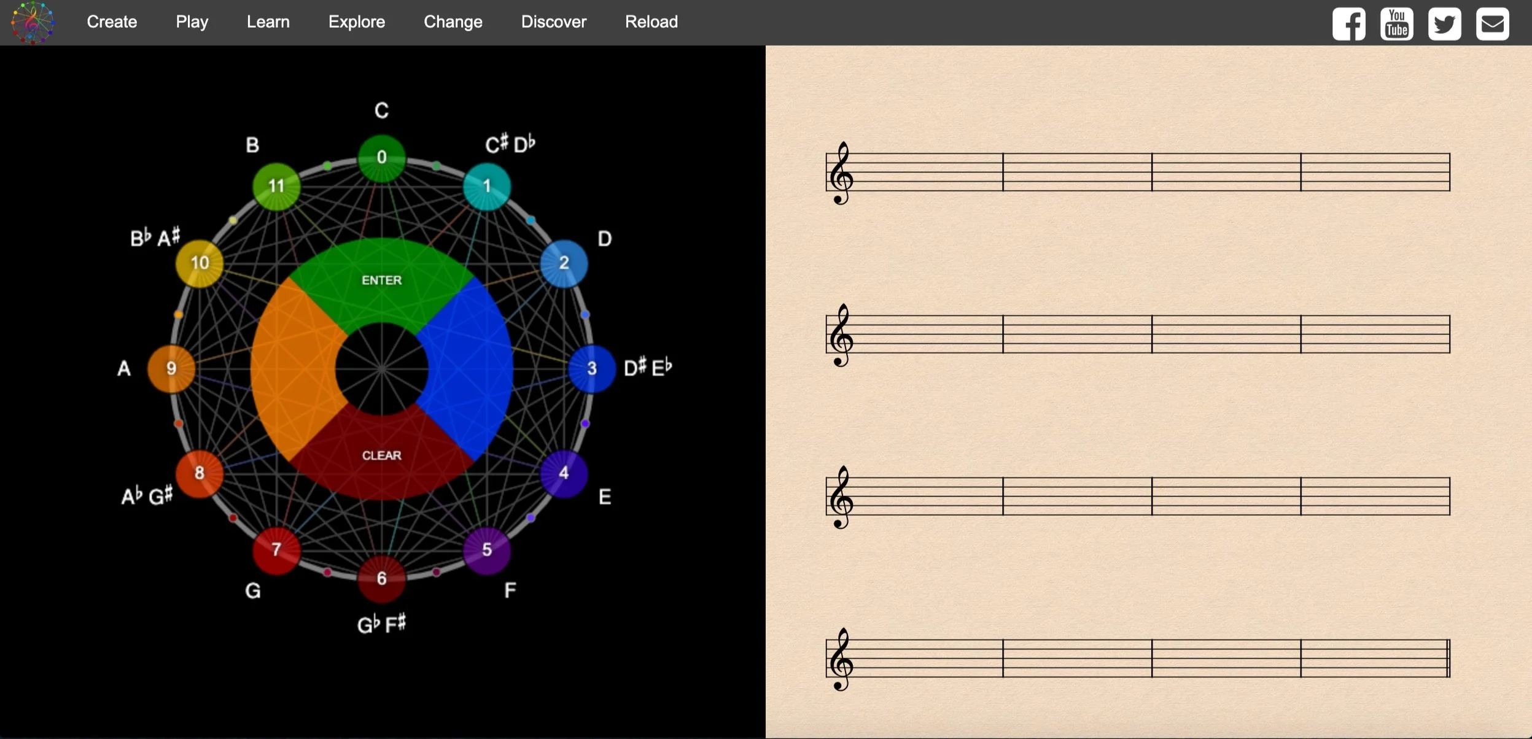Toggle the Bb/A# node labeled 10
Viewport: 1532px width, 739px height.
pyautogui.click(x=199, y=264)
